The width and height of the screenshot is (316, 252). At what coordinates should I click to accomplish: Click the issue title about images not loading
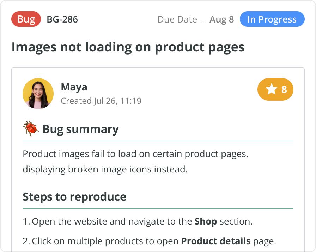pos(128,47)
